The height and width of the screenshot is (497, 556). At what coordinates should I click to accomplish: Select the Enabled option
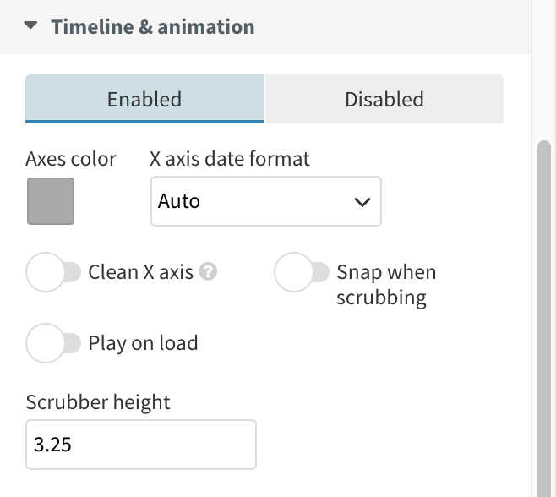click(144, 99)
